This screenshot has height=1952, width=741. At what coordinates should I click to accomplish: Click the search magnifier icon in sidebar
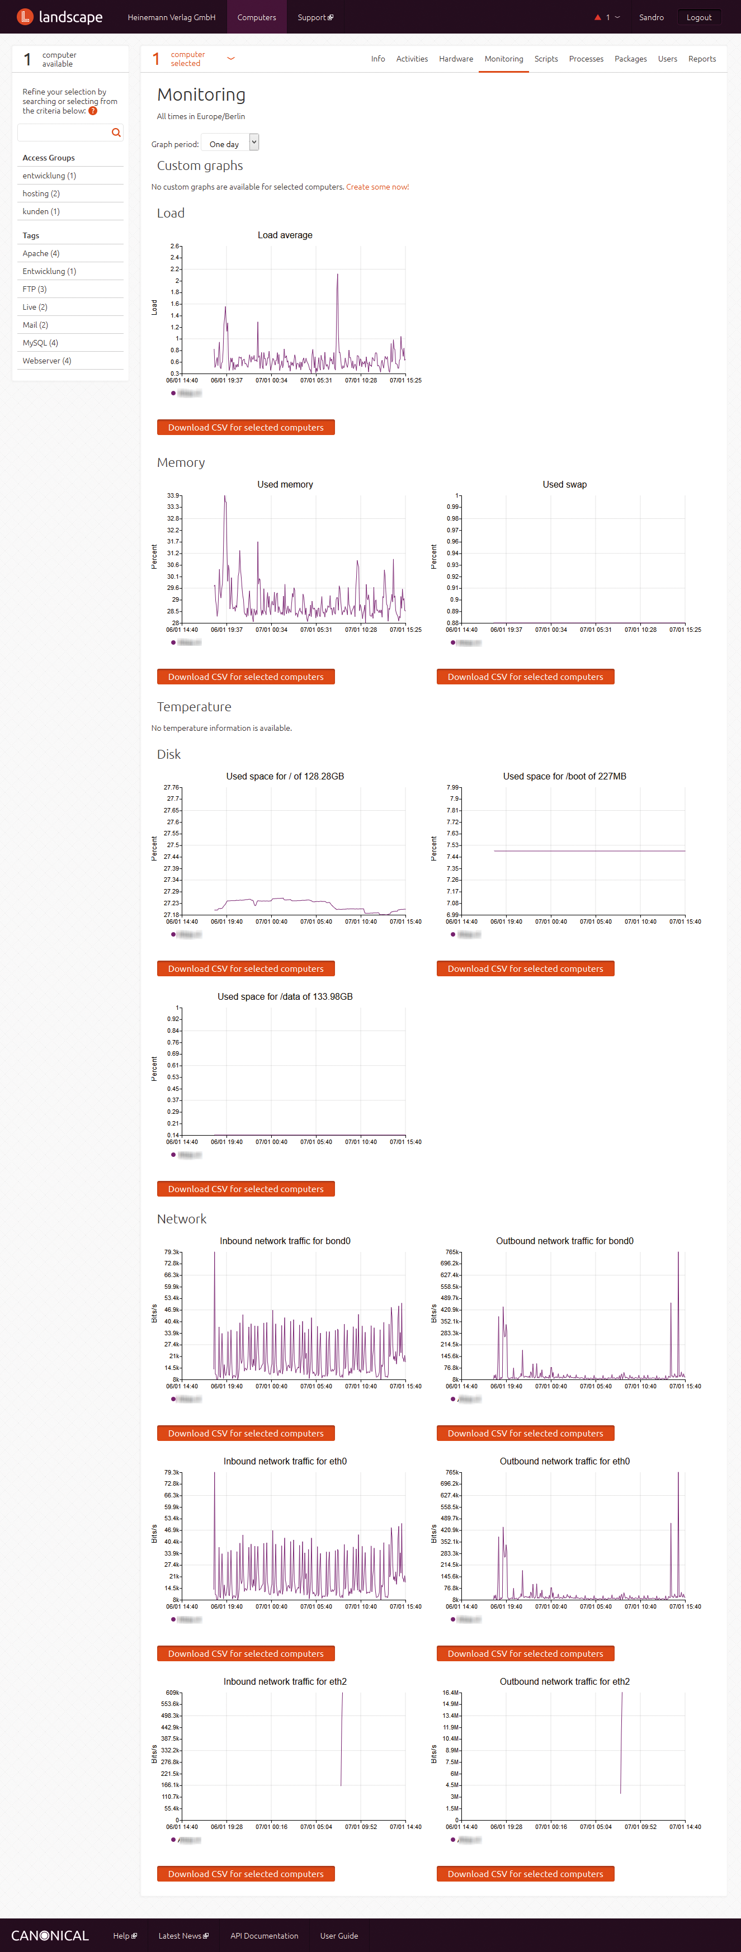pos(116,133)
